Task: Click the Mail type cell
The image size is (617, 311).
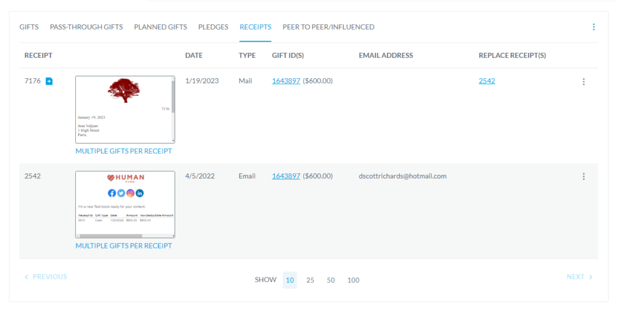Action: tap(245, 81)
